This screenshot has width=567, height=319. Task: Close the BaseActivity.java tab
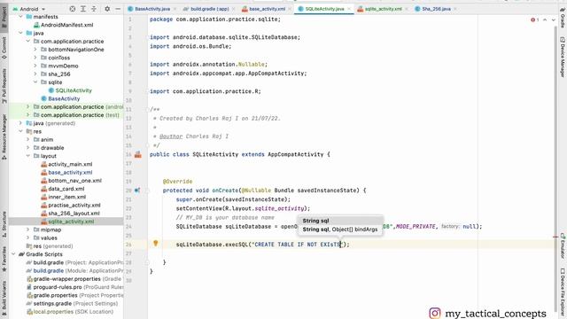point(175,9)
